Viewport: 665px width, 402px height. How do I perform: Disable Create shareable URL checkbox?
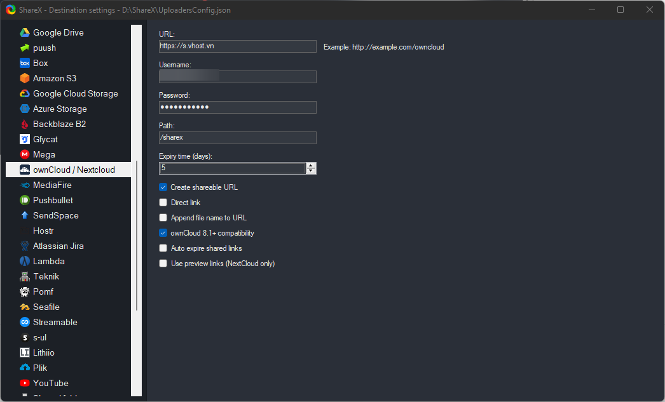(163, 187)
